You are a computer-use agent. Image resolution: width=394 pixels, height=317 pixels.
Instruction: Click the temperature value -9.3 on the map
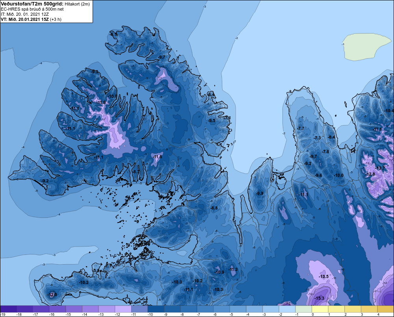[95, 72]
